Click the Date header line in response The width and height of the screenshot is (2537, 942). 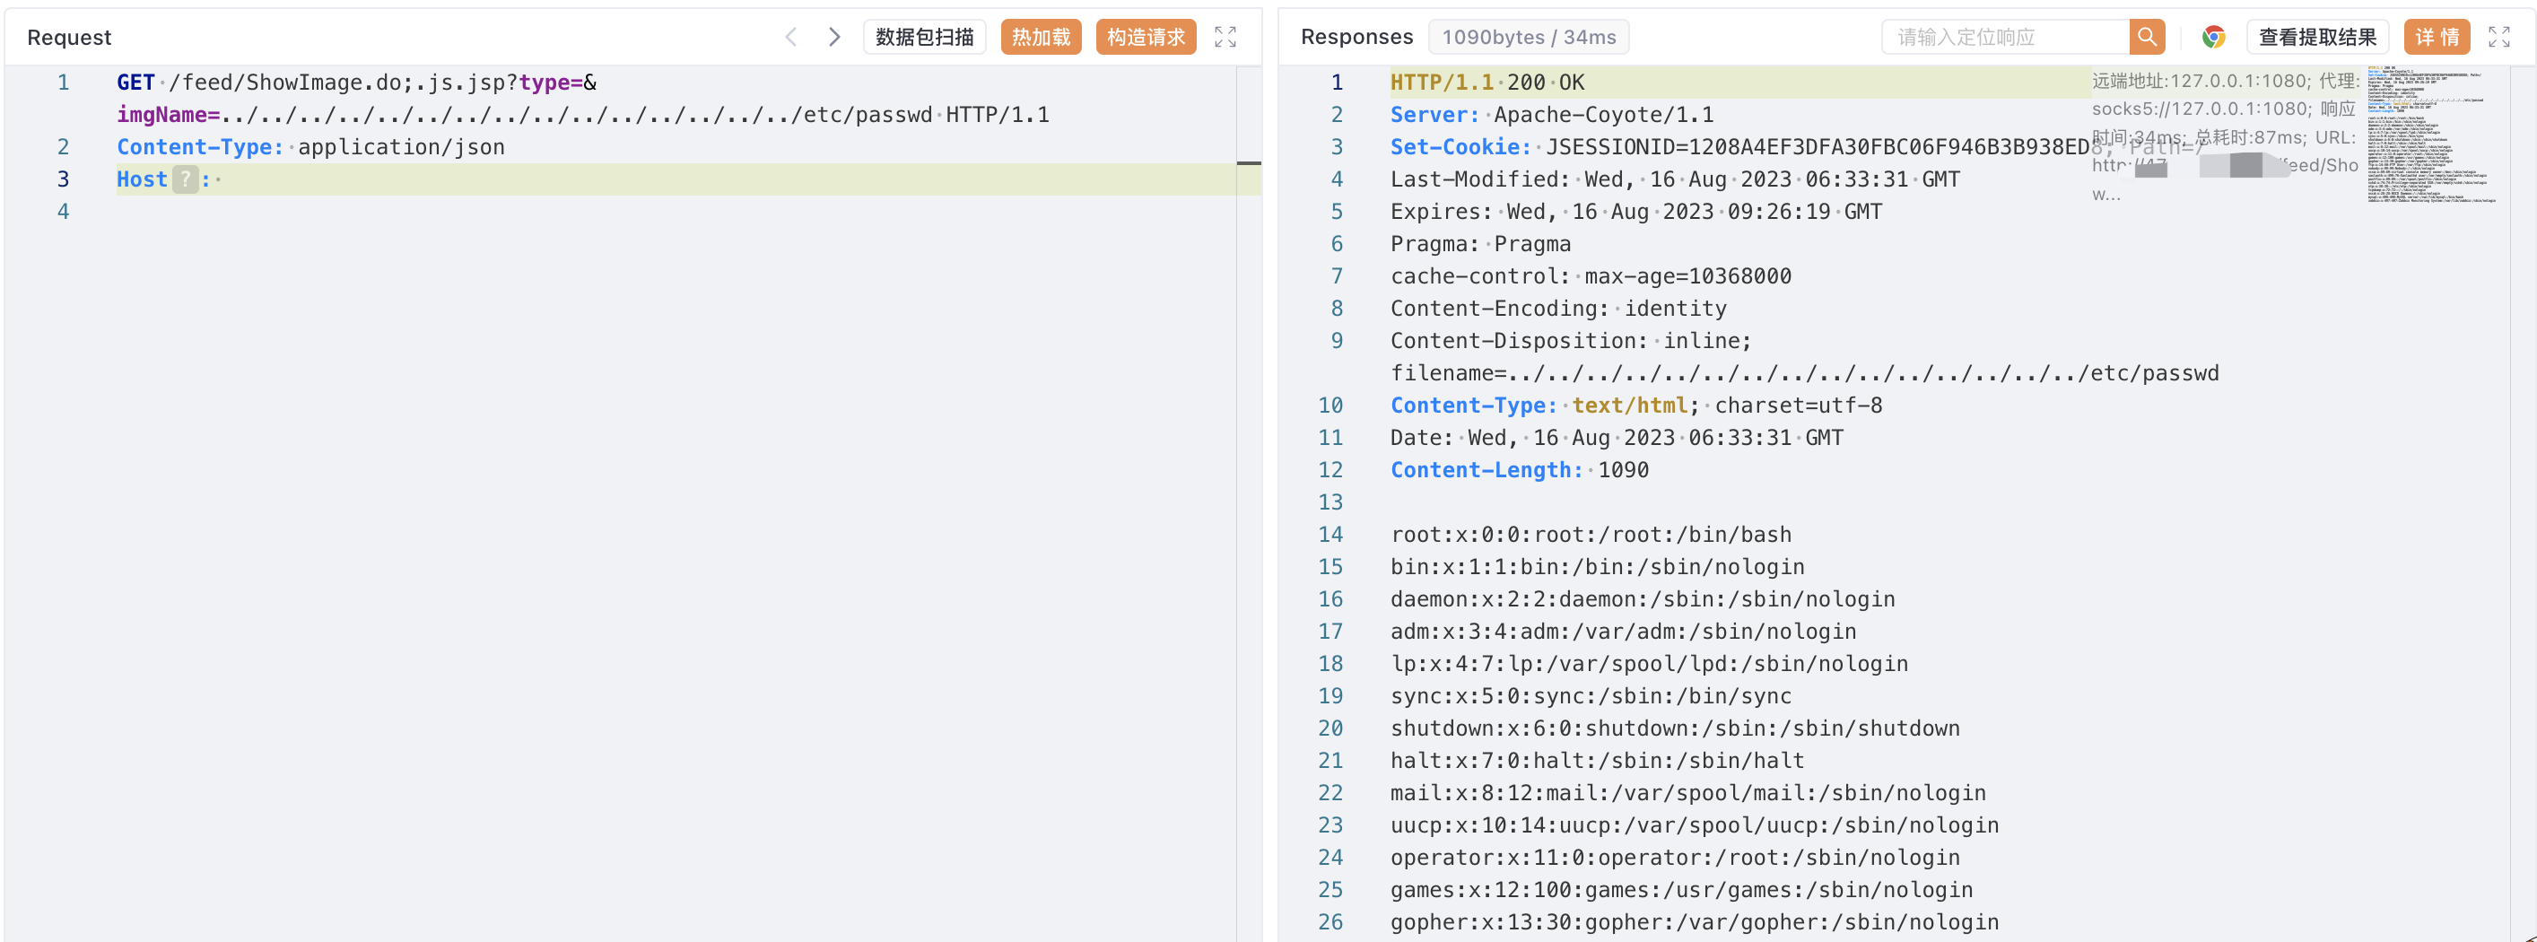coord(1617,439)
